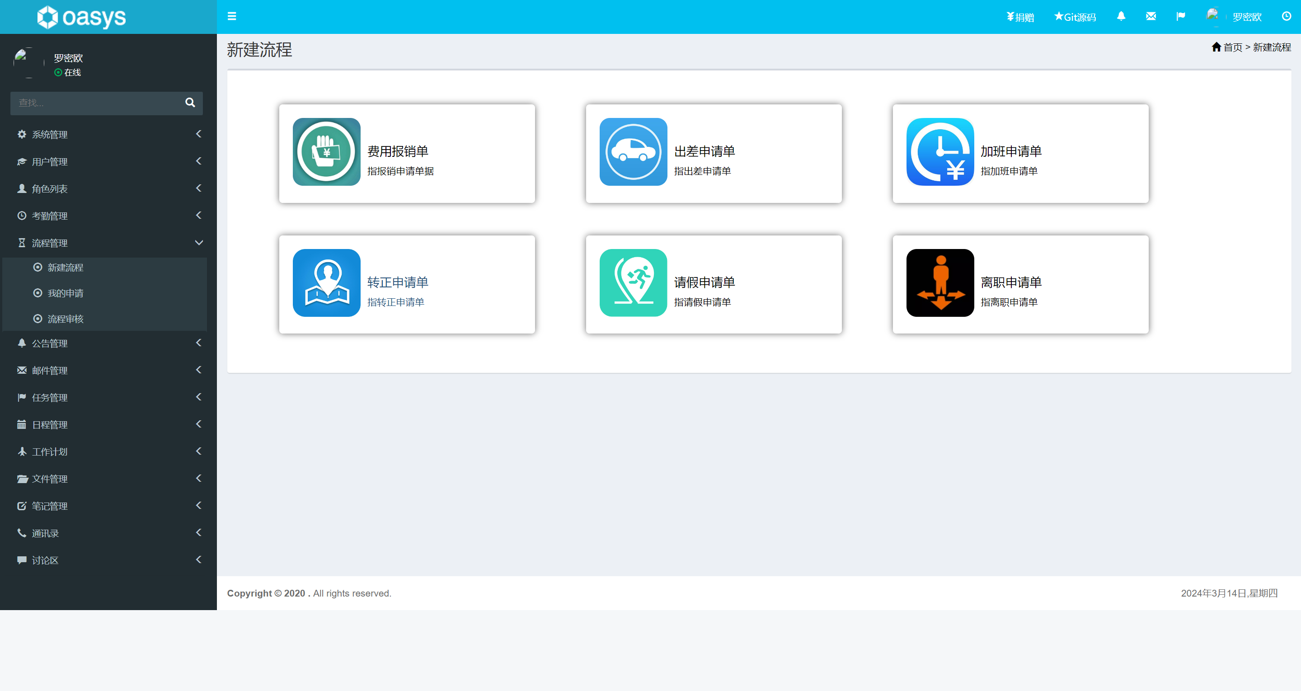
Task: Click the folder icon beside 文件管理
Action: [22, 479]
